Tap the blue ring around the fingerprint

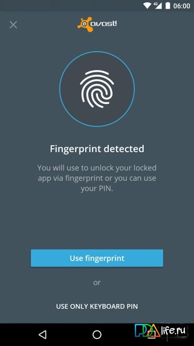click(x=97, y=89)
